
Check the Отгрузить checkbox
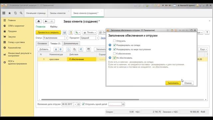tap(114, 41)
